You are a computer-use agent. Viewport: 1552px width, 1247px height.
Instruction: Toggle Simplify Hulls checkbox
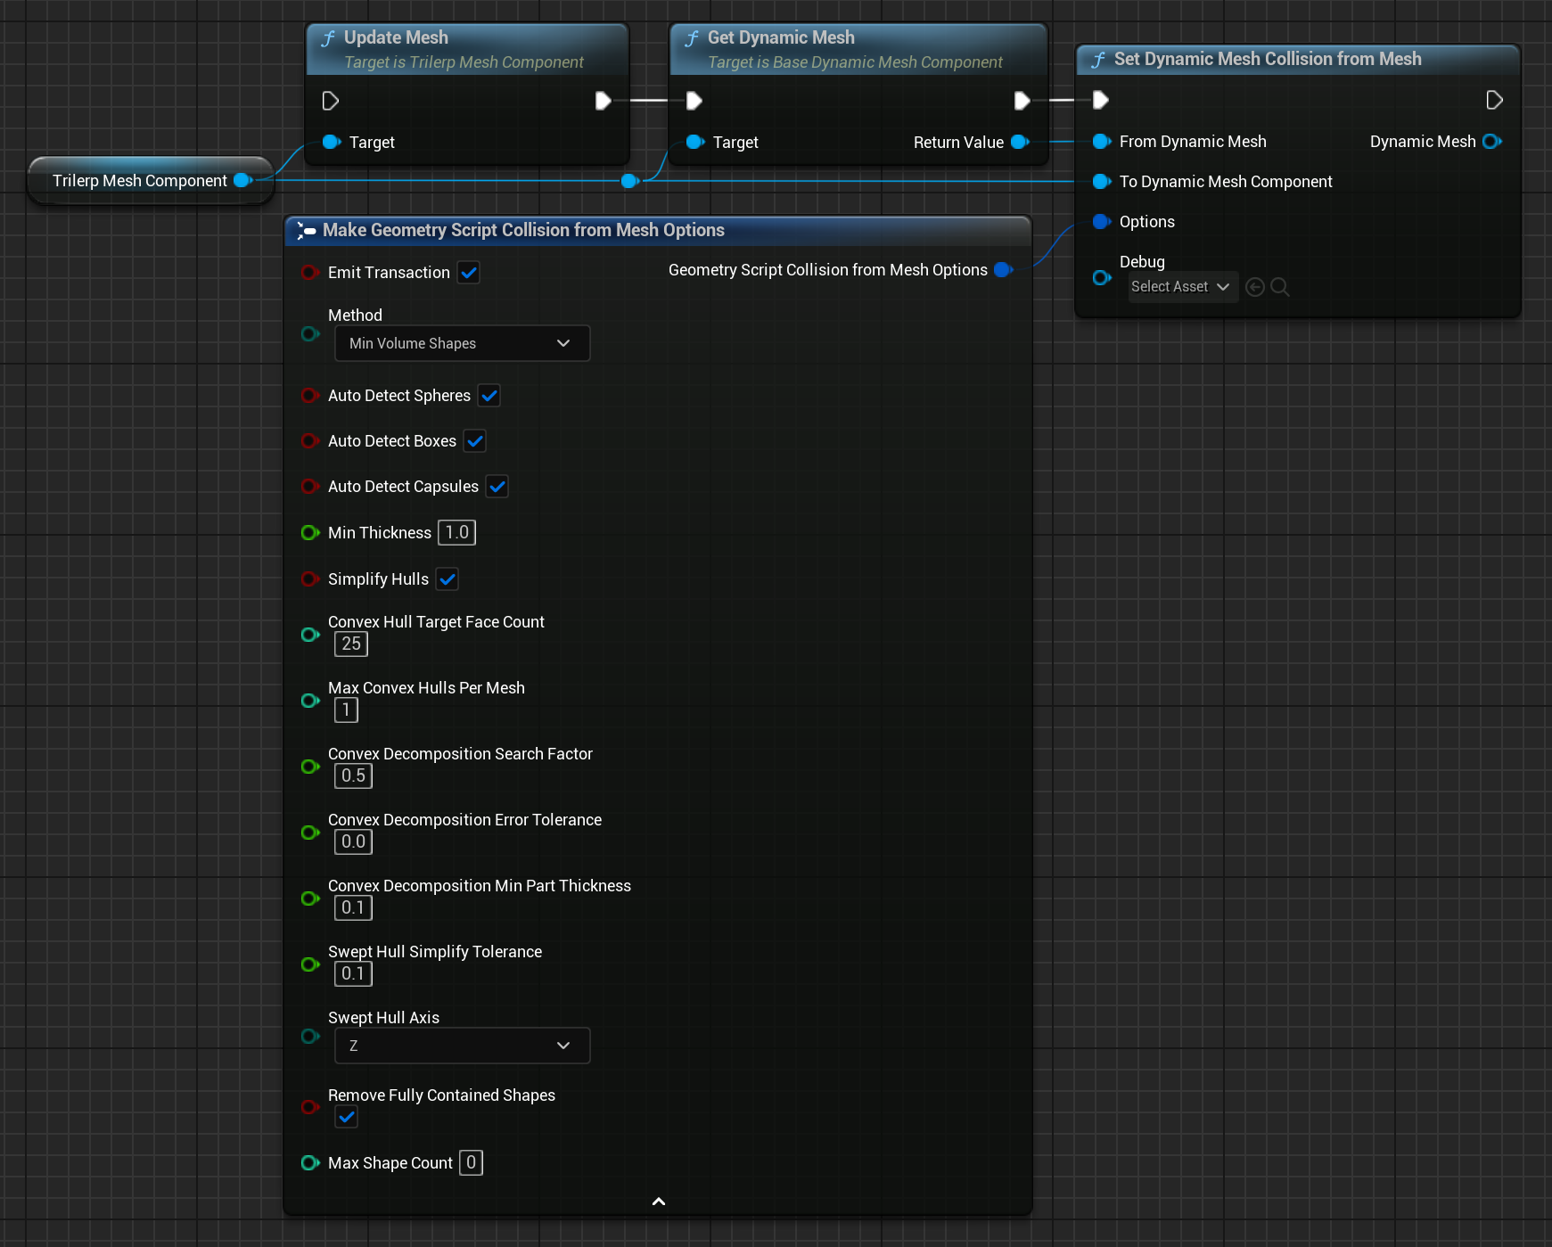448,578
